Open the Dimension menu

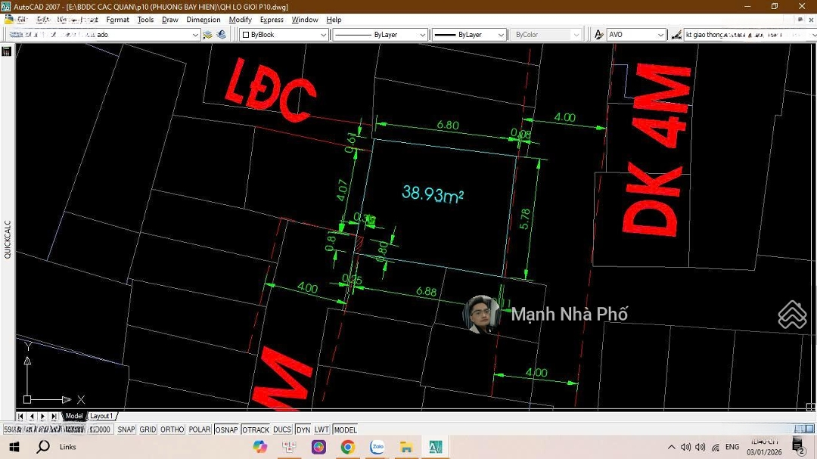tap(203, 20)
